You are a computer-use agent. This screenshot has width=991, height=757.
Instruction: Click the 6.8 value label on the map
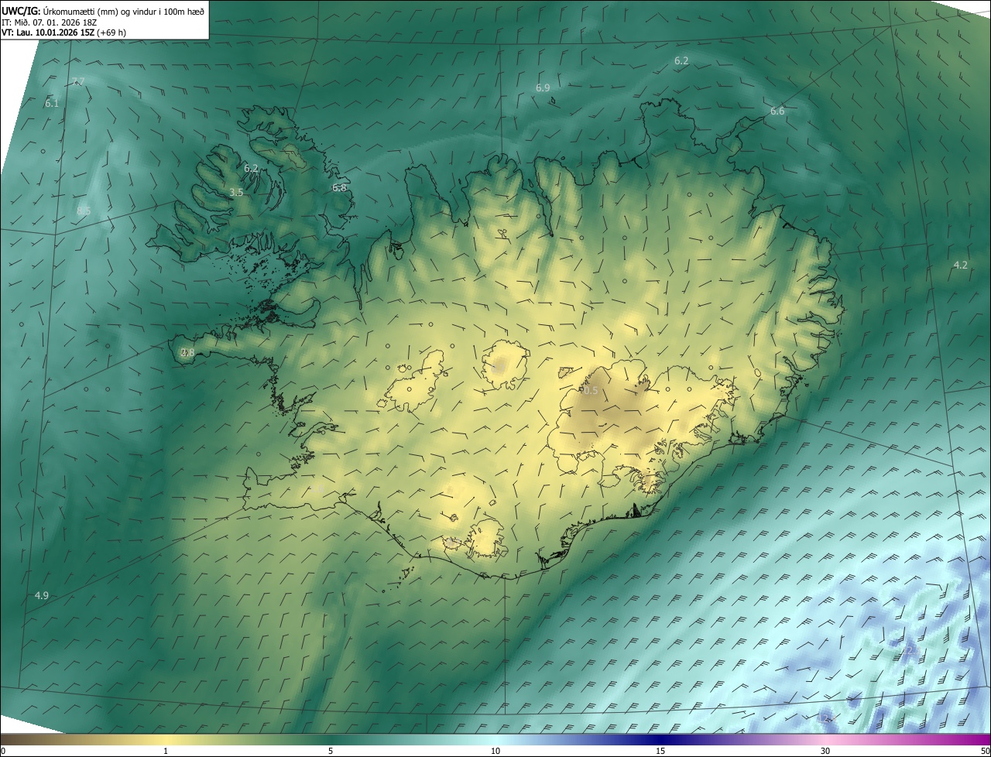coord(339,188)
